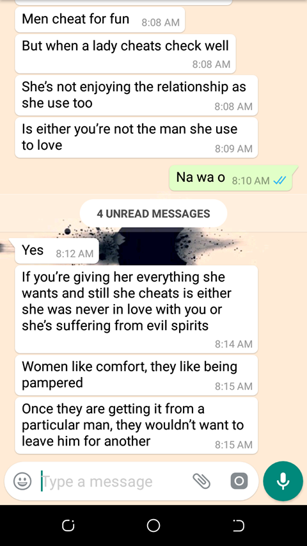Select 'But when a lady cheats' message
This screenshot has width=307, height=546.
click(x=125, y=53)
